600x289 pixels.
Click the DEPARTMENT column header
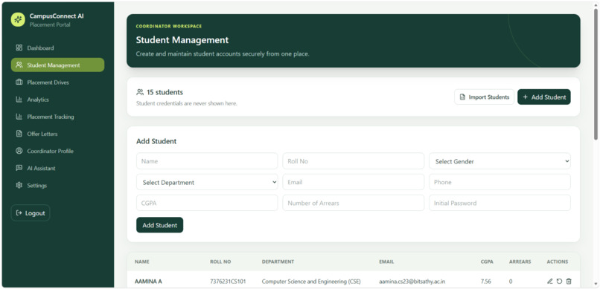(x=278, y=262)
